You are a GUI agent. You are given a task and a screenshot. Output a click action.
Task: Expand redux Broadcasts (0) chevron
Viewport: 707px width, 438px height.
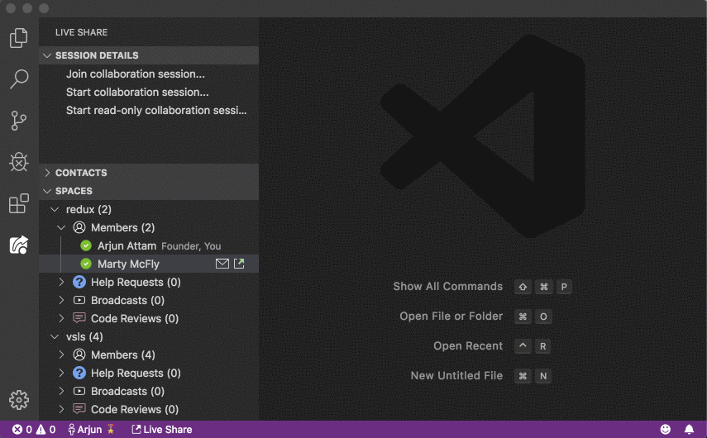pos(61,300)
